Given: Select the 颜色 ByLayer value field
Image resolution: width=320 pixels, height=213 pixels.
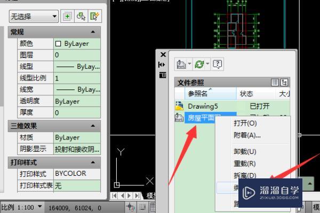Looking at the screenshot, I should click(77, 44).
